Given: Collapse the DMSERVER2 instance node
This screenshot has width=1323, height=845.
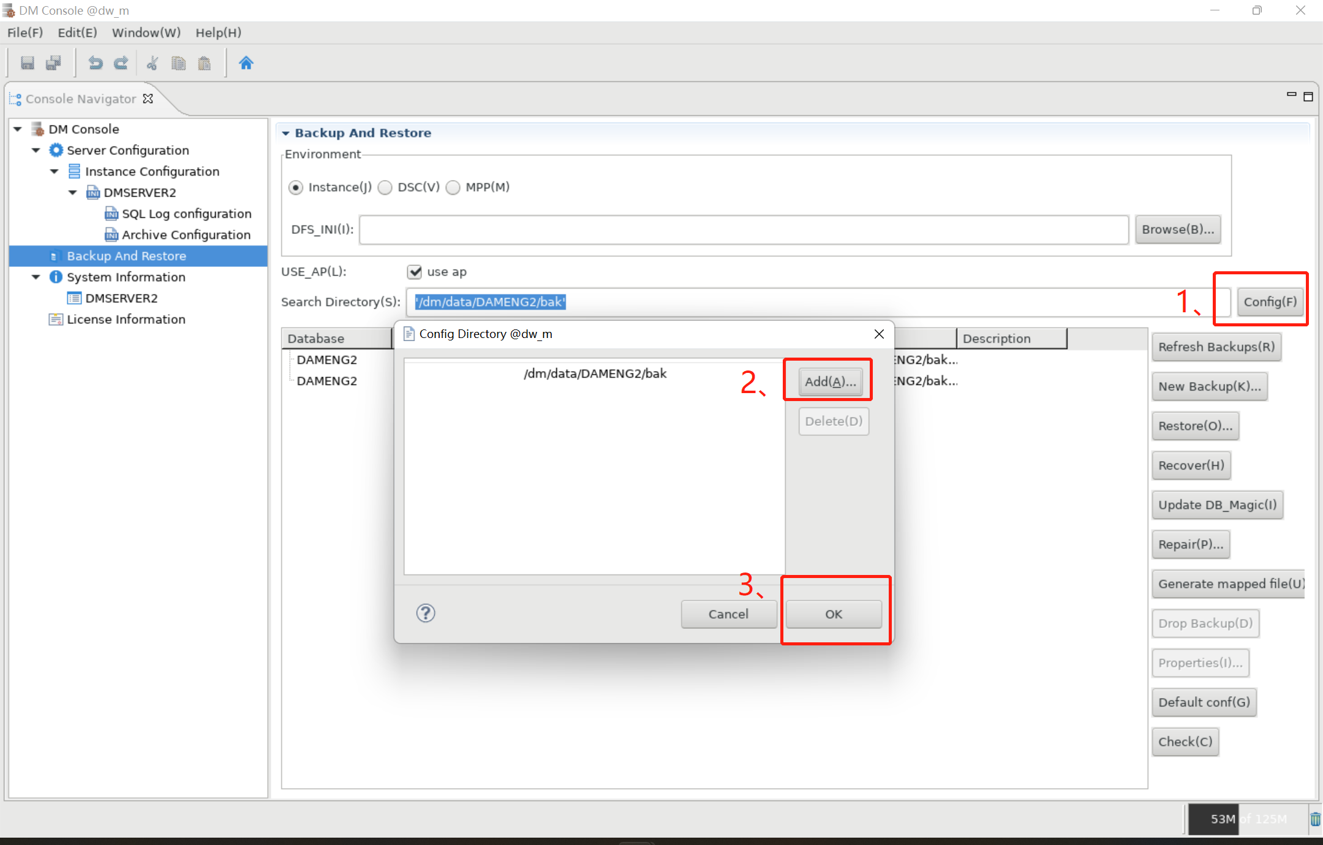Looking at the screenshot, I should coord(73,192).
